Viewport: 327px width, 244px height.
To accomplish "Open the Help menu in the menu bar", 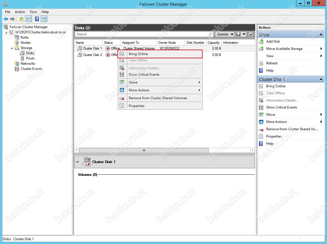I will [45, 12].
